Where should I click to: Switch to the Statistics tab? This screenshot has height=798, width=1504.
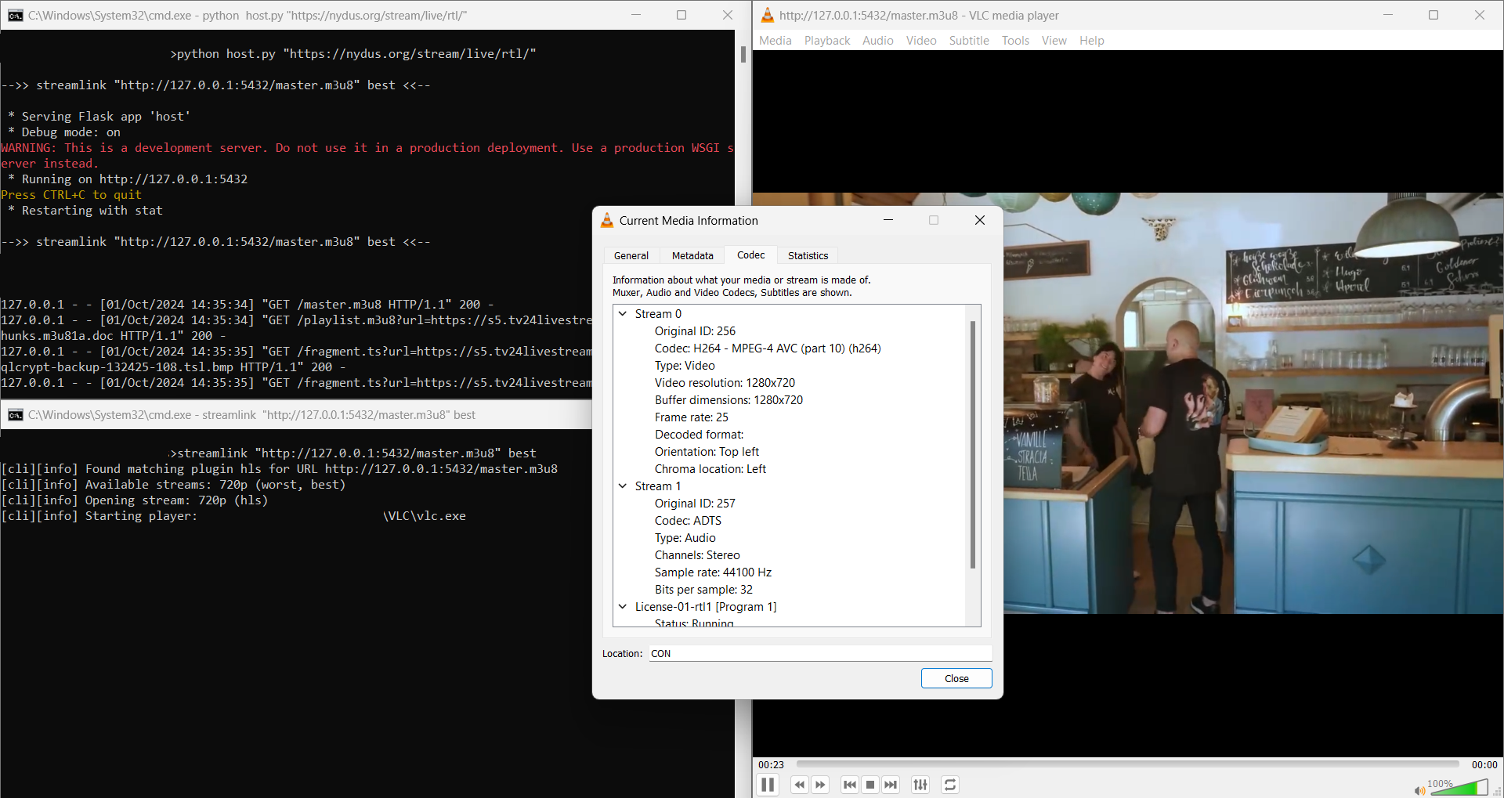click(x=808, y=256)
